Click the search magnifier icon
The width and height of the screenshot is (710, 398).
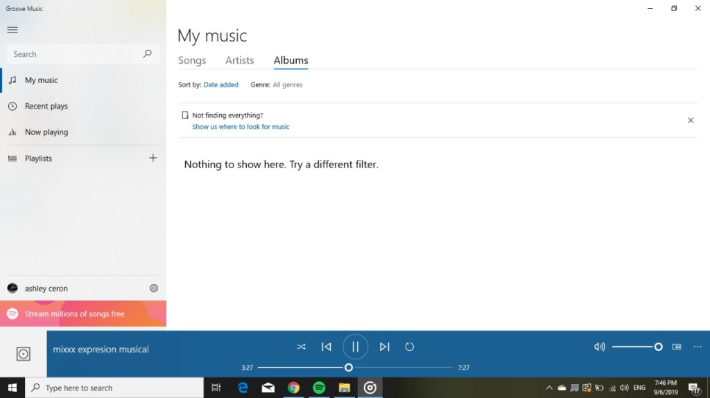[x=147, y=54]
